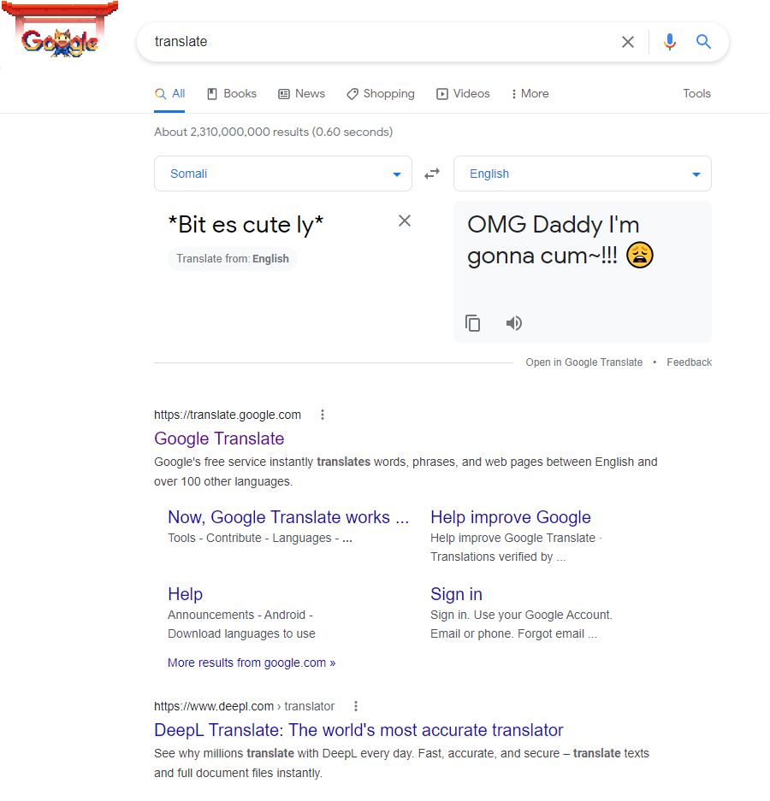Send Feedback about the translation widget
Image resolution: width=770 pixels, height=801 pixels.
(689, 362)
